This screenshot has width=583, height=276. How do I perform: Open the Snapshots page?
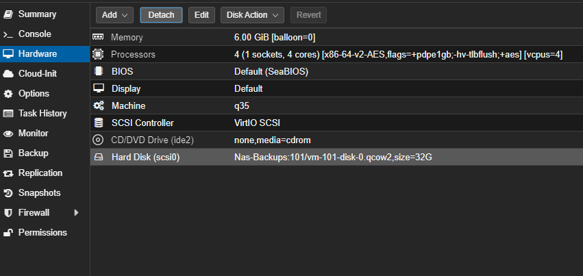click(x=40, y=193)
